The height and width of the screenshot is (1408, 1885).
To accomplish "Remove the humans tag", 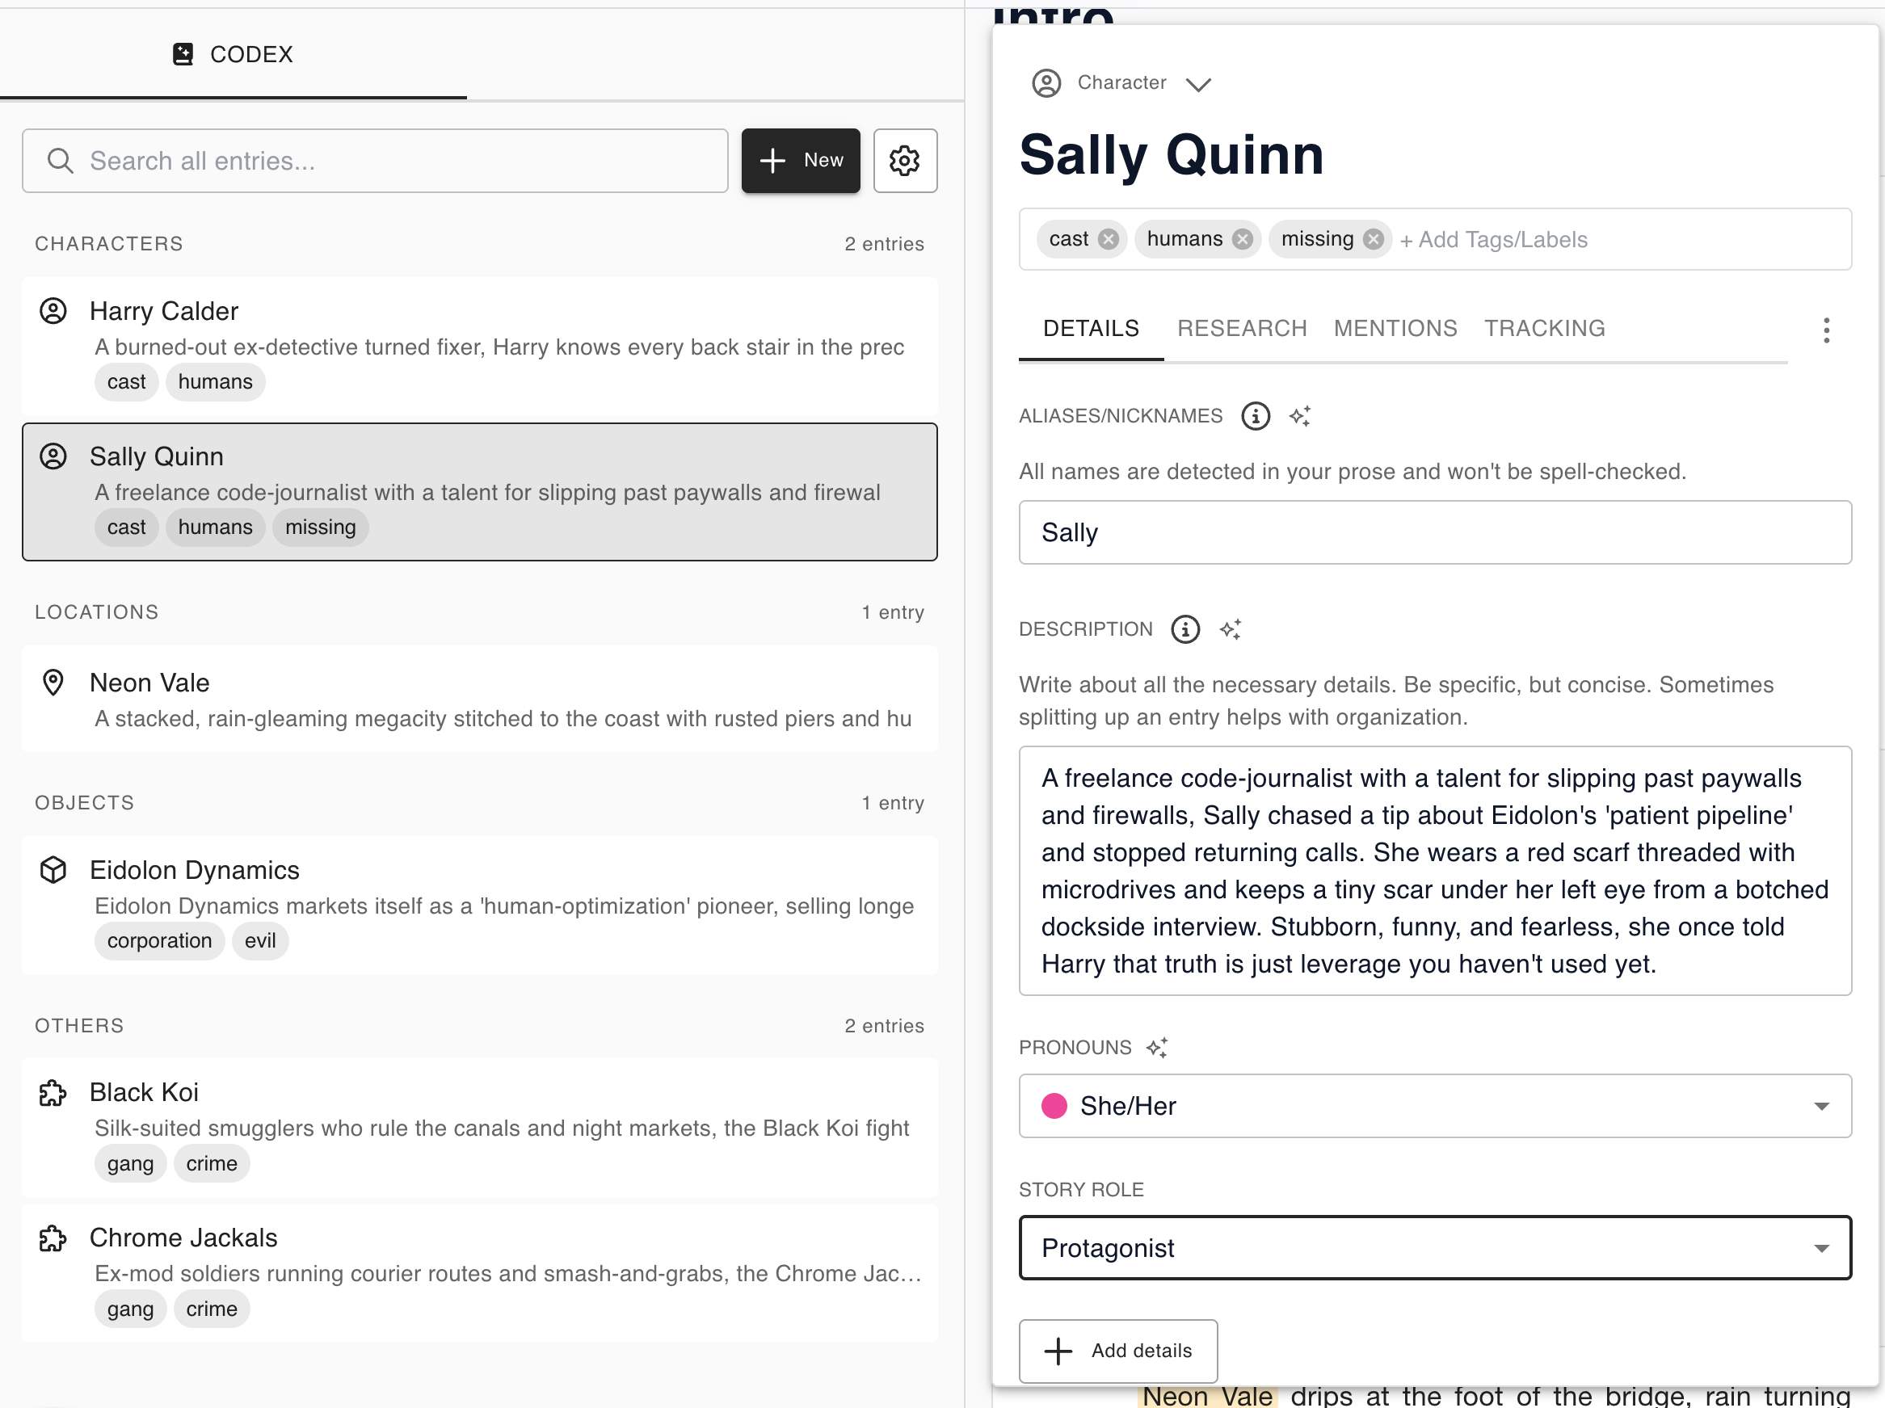I will pos(1243,239).
